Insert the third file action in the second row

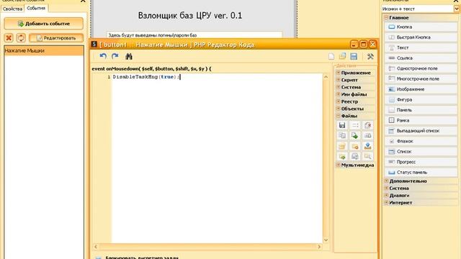click(367, 136)
